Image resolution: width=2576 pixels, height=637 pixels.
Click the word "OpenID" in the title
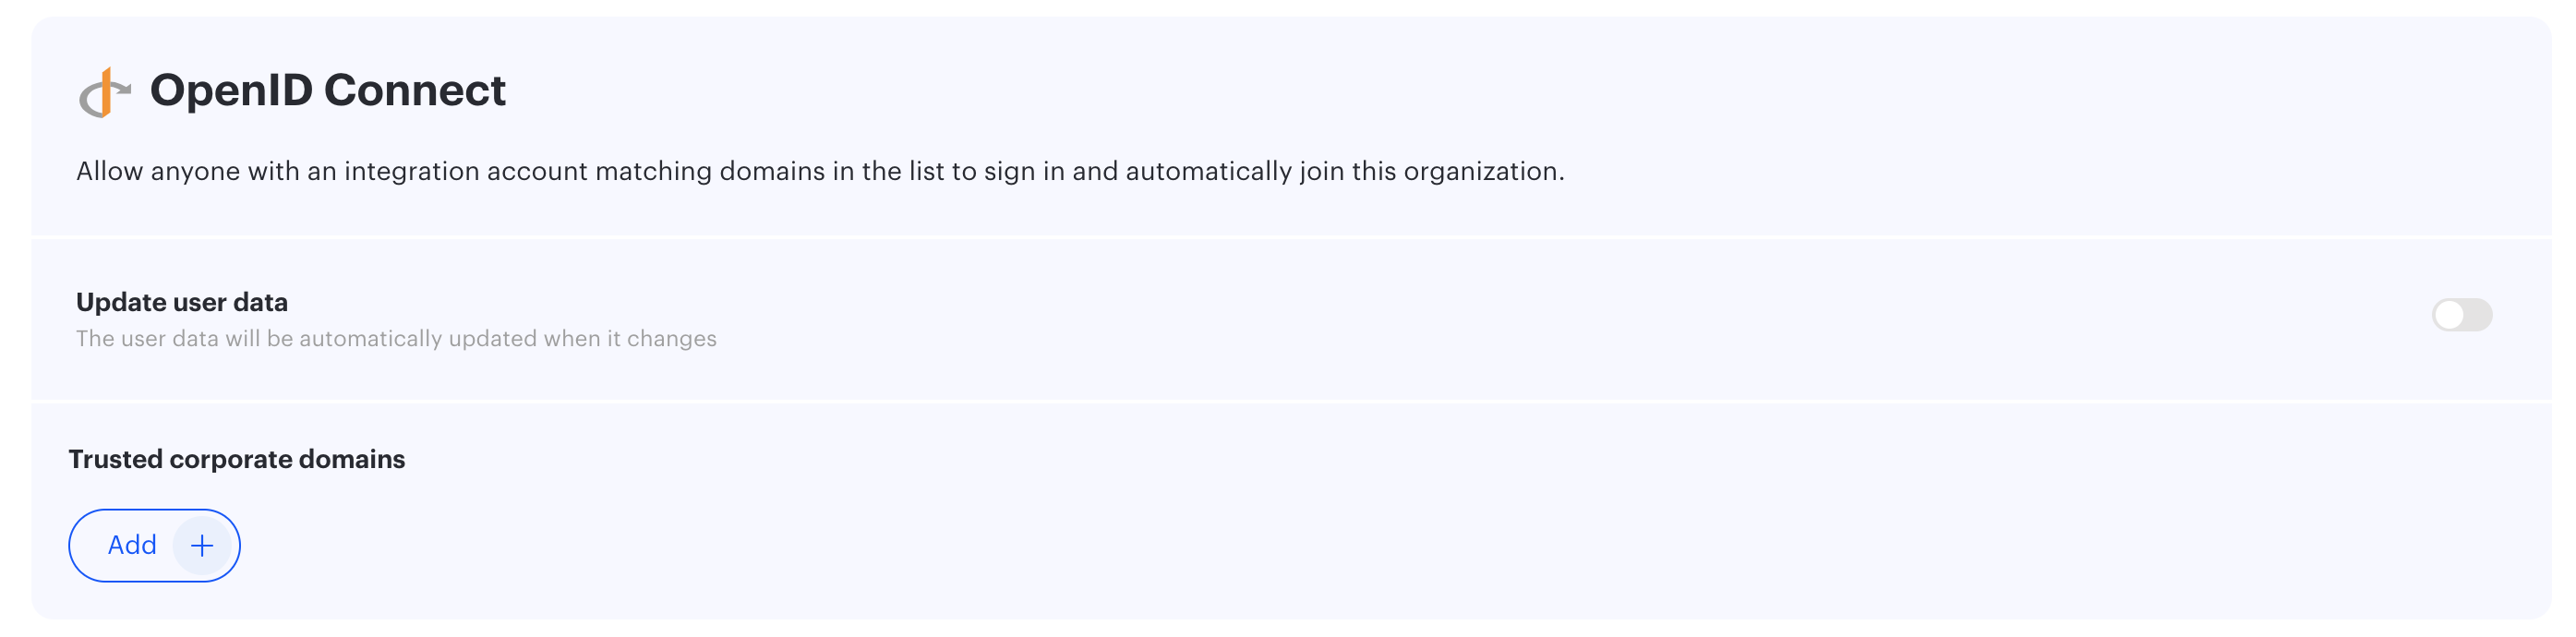point(232,90)
